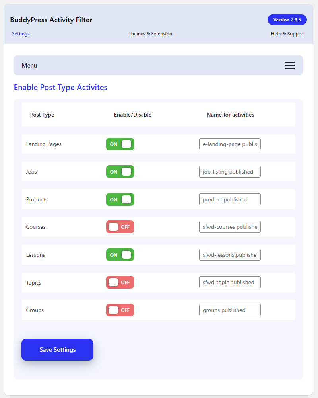Disable the Products post type toggle
The height and width of the screenshot is (398, 318).
pyautogui.click(x=120, y=199)
